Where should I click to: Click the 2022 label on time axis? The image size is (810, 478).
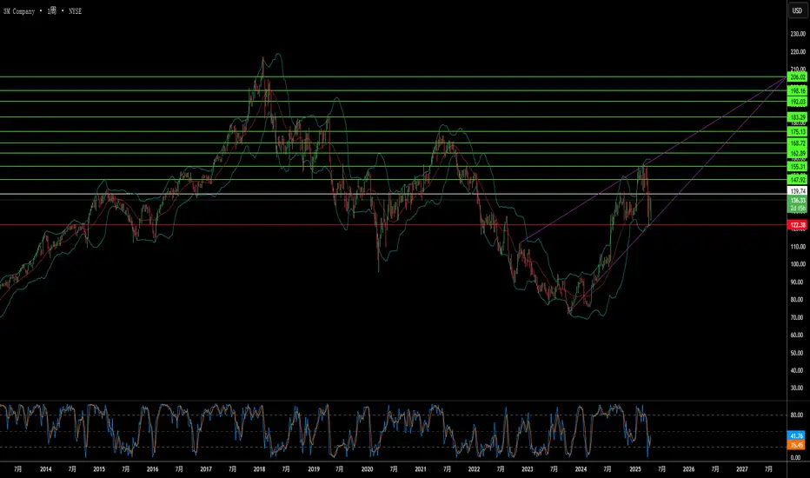pos(474,468)
